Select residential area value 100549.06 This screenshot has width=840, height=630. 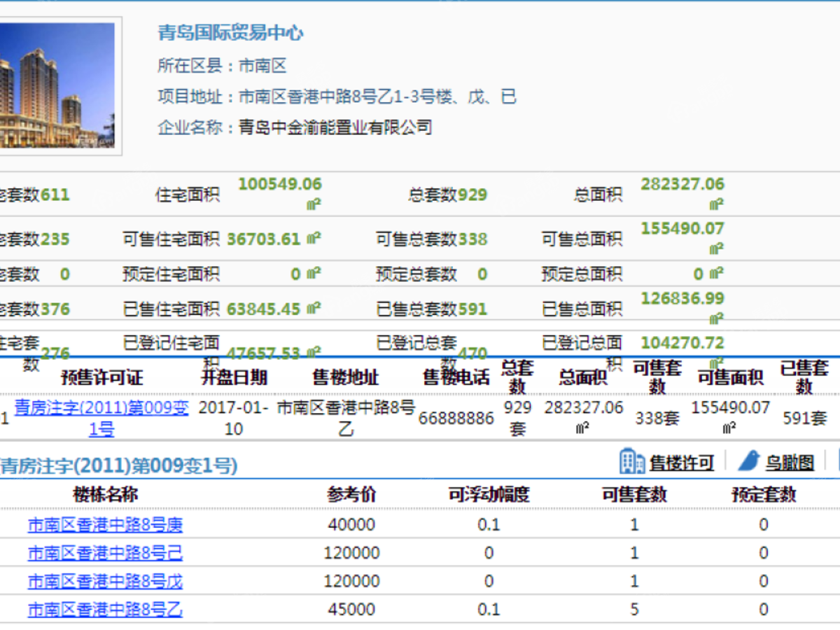point(280,184)
